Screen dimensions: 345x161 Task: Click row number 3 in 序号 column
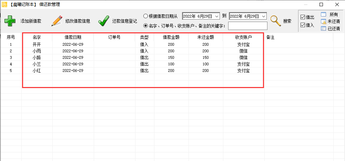(x=11, y=57)
